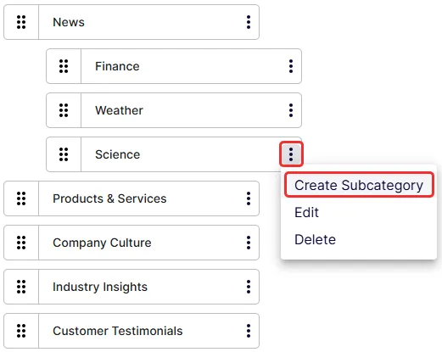Close the Science kebab menu button
The image size is (442, 352).
pyautogui.click(x=291, y=154)
